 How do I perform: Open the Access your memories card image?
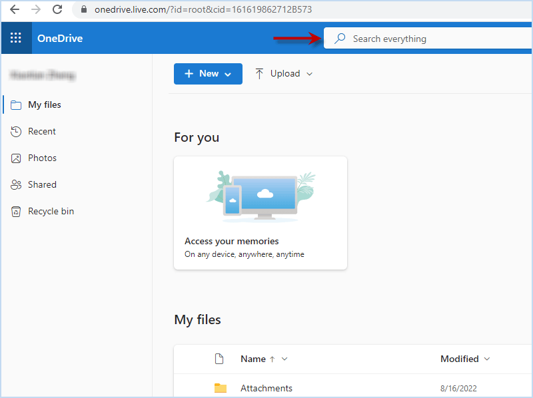point(261,196)
